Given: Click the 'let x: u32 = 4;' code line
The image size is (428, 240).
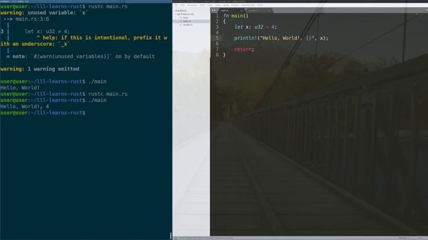Looking at the screenshot, I should 255,27.
